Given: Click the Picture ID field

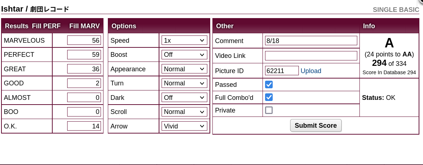Looking at the screenshot, I should coord(282,71).
